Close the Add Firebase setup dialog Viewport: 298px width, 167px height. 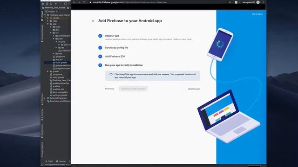click(93, 21)
